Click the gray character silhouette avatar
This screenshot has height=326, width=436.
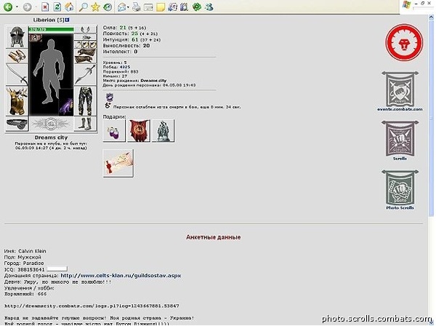tap(49, 72)
